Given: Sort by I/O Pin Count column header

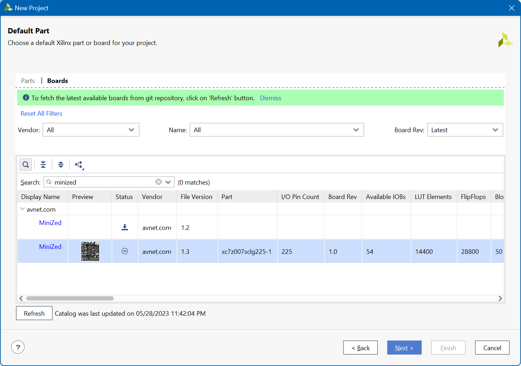Looking at the screenshot, I should (x=301, y=197).
